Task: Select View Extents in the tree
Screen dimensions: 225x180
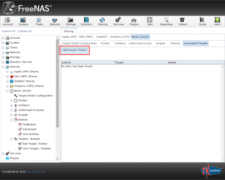Action: tap(30, 134)
